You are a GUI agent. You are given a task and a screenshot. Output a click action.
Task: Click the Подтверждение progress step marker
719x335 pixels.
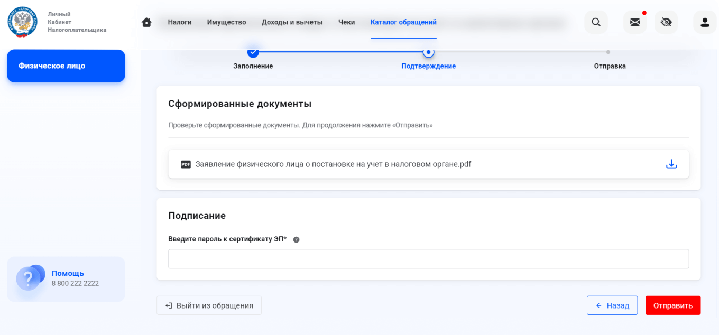click(x=429, y=52)
